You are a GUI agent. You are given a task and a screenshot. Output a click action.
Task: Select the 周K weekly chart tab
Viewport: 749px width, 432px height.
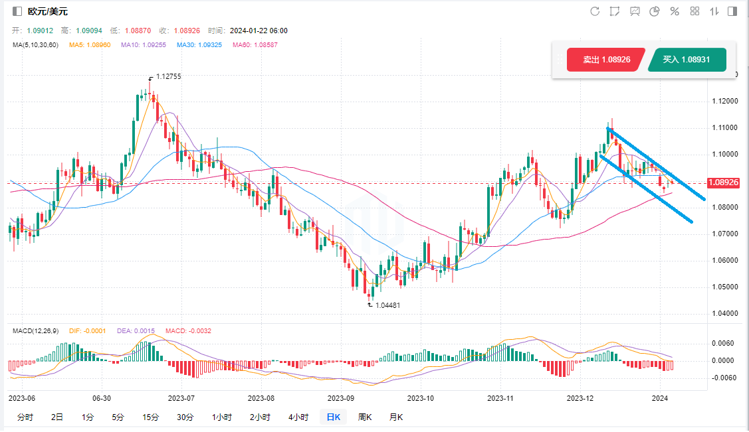(365, 417)
